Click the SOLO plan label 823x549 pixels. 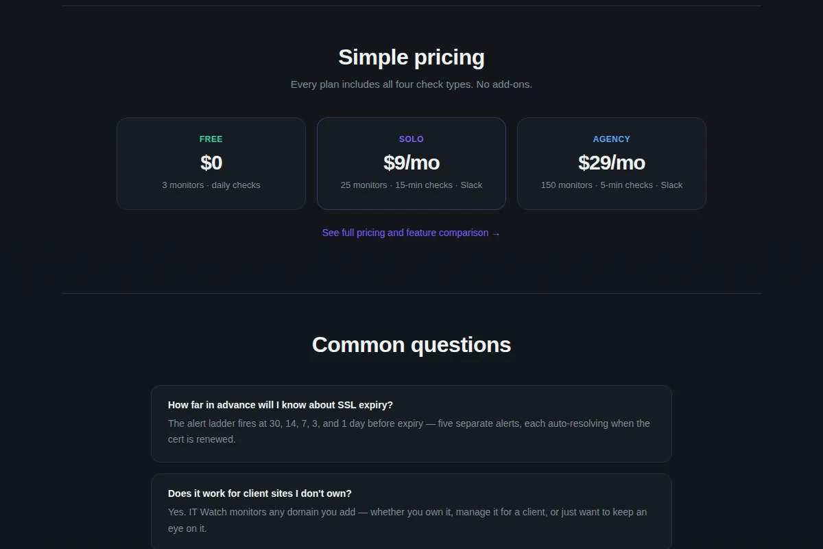[x=411, y=139]
